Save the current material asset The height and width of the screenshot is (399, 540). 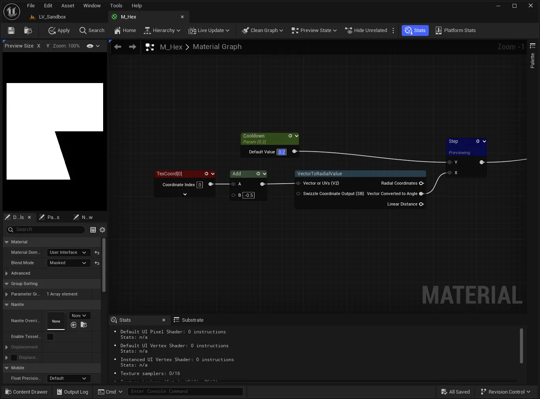(11, 31)
